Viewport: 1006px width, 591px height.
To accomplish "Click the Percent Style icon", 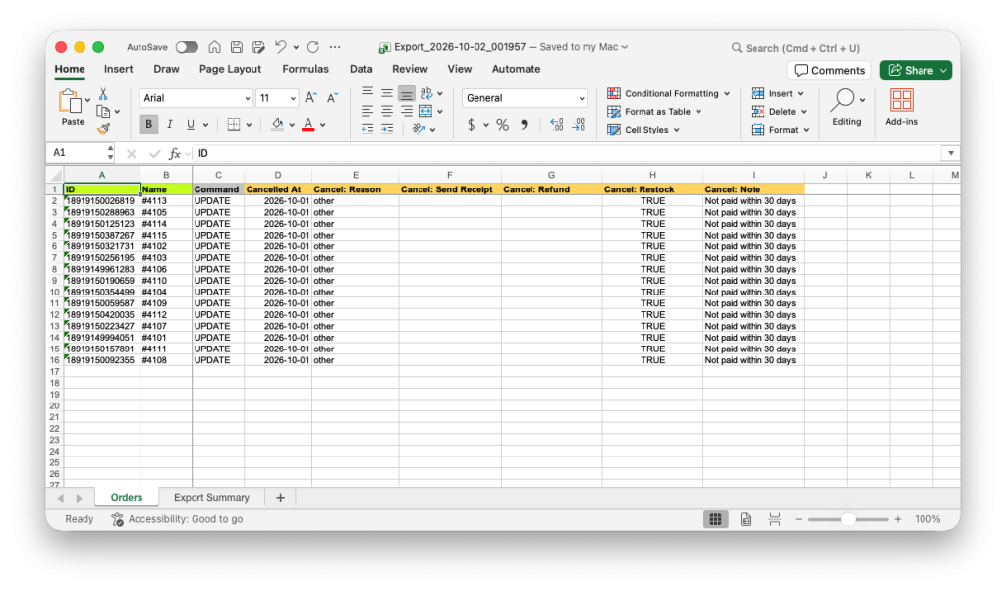I will coord(502,125).
